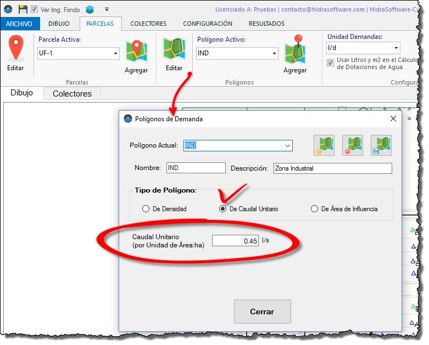The width and height of the screenshot is (429, 345).
Task: Switch to the COLECTORES ribbon tab
Action: (x=148, y=24)
